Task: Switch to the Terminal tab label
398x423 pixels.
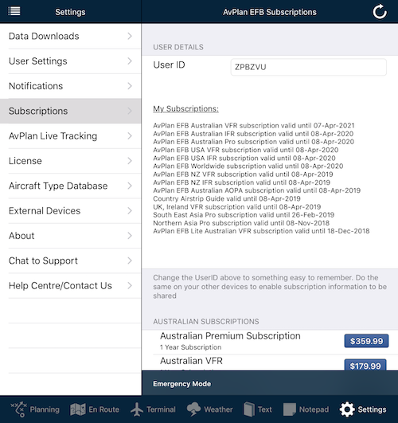Action: coord(161,409)
